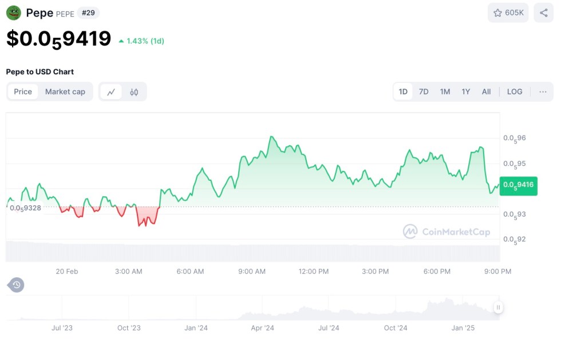This screenshot has height=342, width=561.
Task: Select the 1M time range
Action: [445, 92]
